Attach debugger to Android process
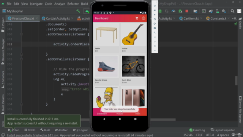This screenshot has width=243, height=137. click(x=180, y=11)
